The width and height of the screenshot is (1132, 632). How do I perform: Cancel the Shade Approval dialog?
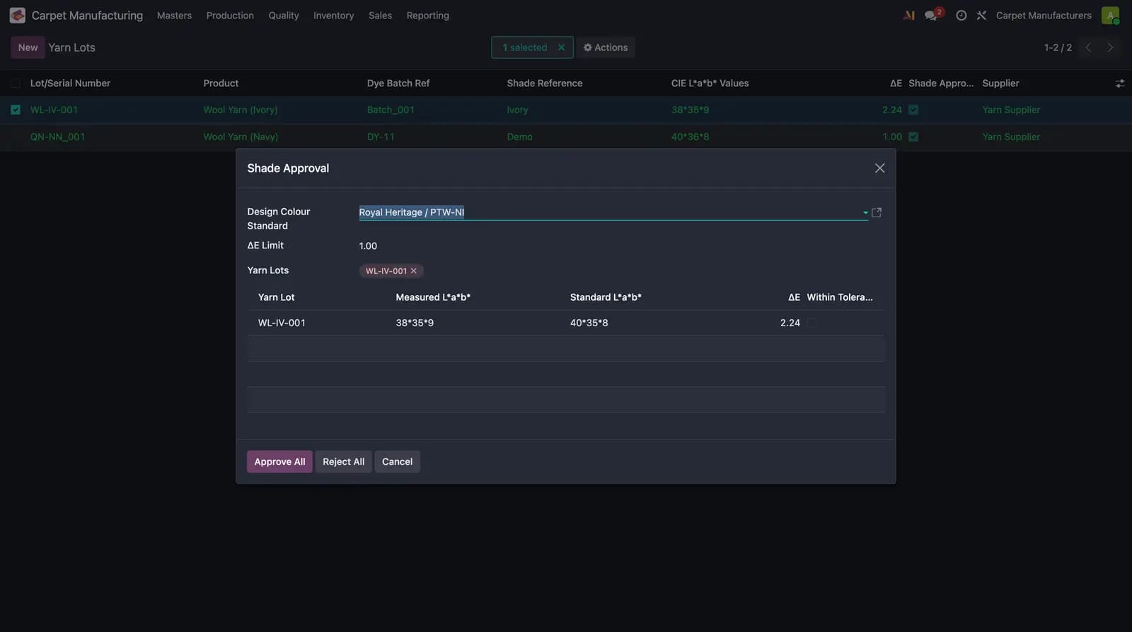397,461
